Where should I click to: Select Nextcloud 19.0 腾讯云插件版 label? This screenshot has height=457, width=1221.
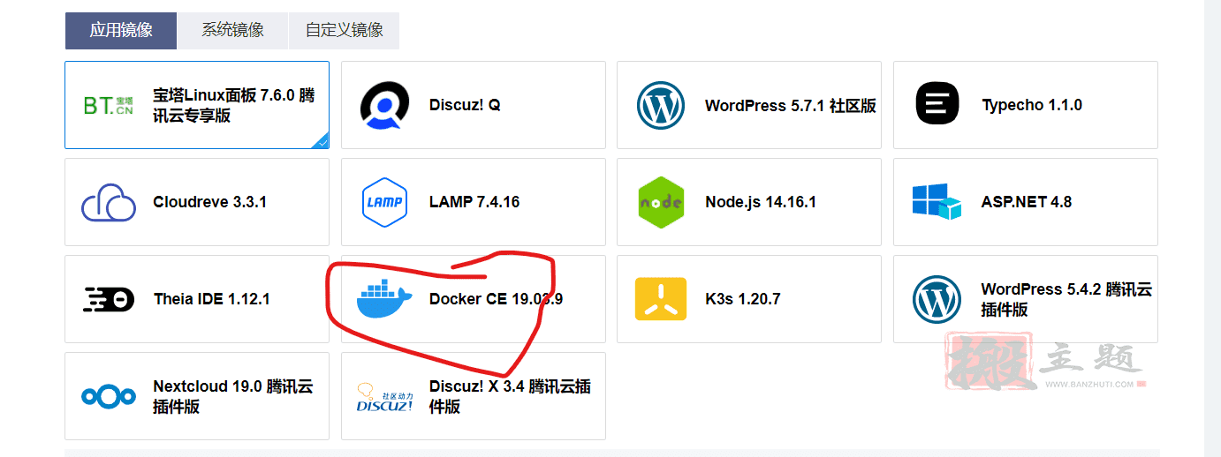point(233,396)
